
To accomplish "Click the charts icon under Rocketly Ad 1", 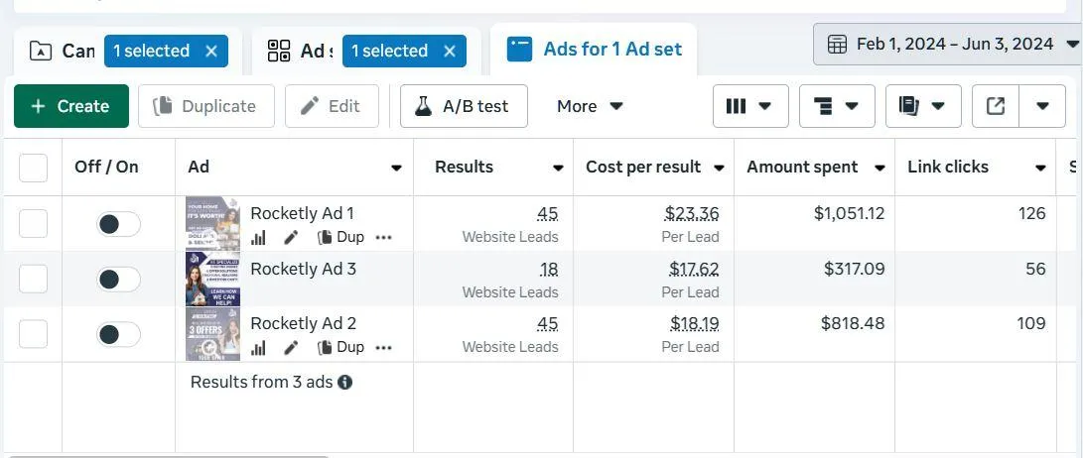I will click(x=259, y=238).
